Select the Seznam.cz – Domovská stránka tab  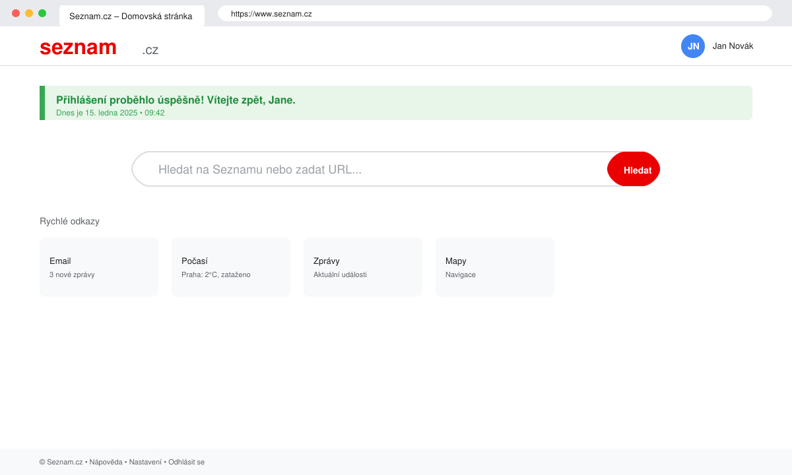click(131, 16)
